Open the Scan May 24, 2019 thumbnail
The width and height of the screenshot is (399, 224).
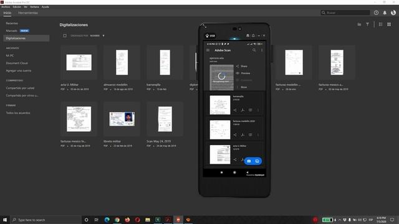pyautogui.click(x=165, y=119)
